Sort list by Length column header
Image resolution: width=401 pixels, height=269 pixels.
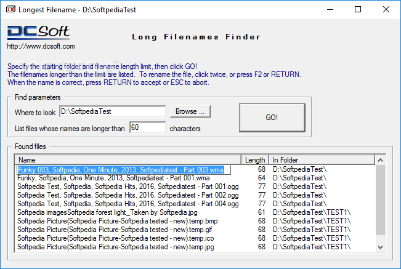tap(255, 160)
